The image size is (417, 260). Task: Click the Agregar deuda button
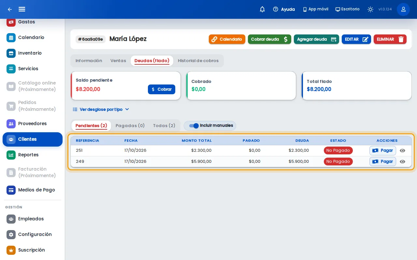(x=316, y=39)
